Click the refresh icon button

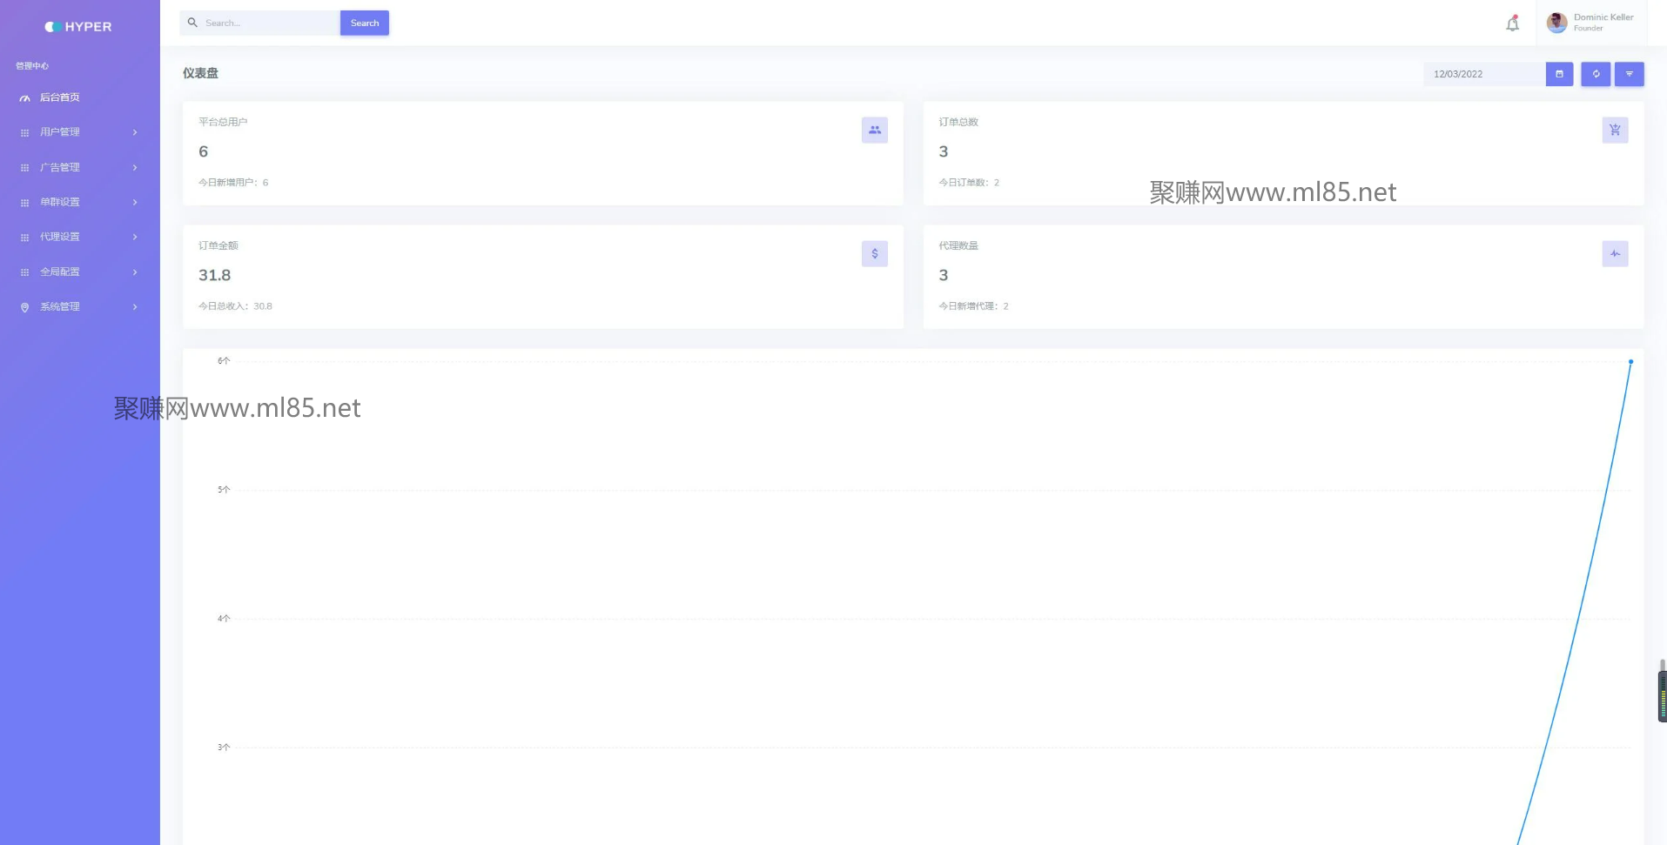click(1596, 74)
